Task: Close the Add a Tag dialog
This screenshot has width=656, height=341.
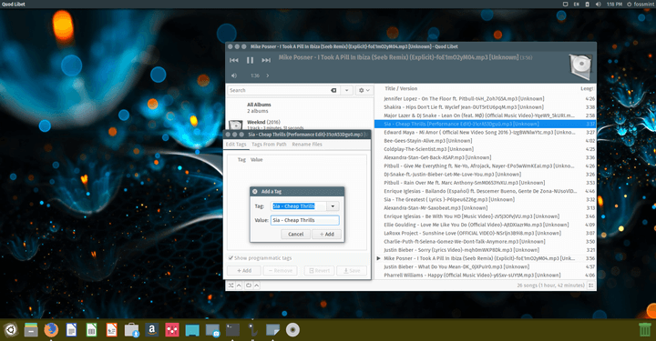Action: [255, 192]
